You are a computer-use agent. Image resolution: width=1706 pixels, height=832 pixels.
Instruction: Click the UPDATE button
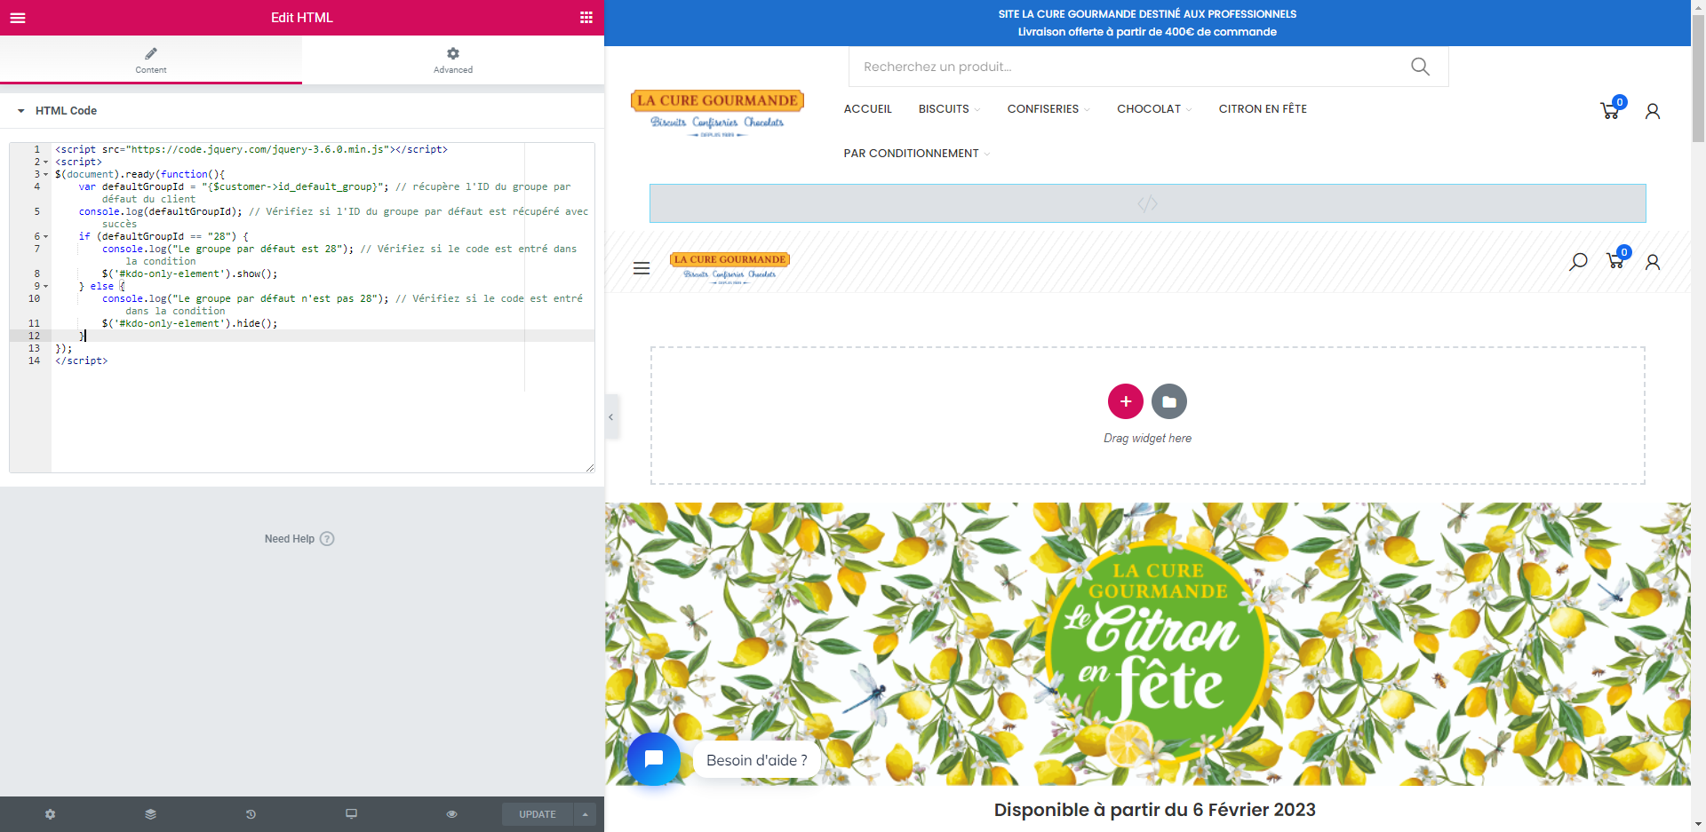pos(538,814)
